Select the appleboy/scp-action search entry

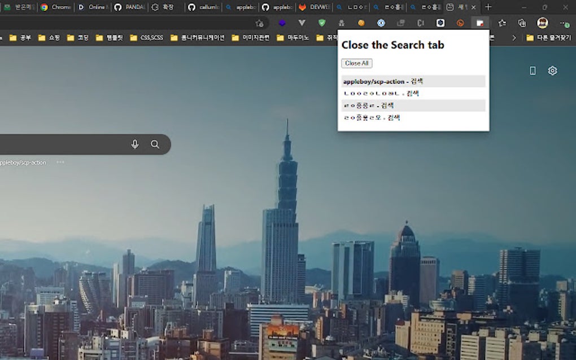coord(413,81)
